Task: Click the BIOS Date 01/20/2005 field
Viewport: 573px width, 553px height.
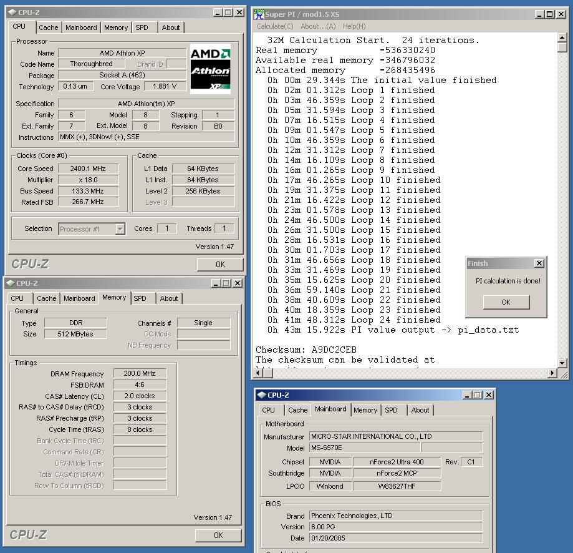Action: click(396, 539)
